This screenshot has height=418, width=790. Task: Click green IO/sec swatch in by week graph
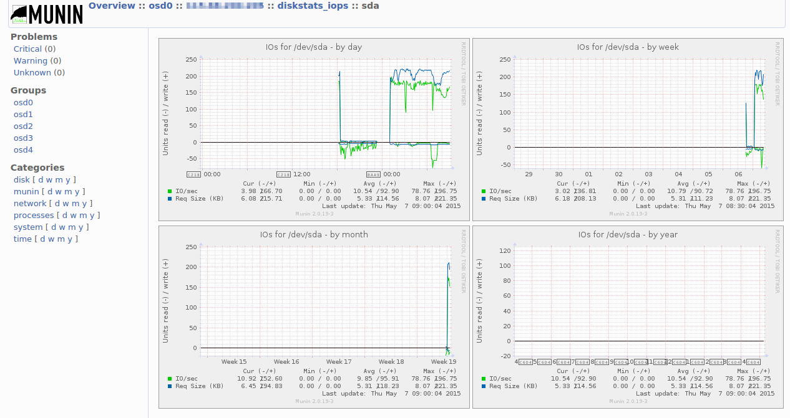point(484,191)
